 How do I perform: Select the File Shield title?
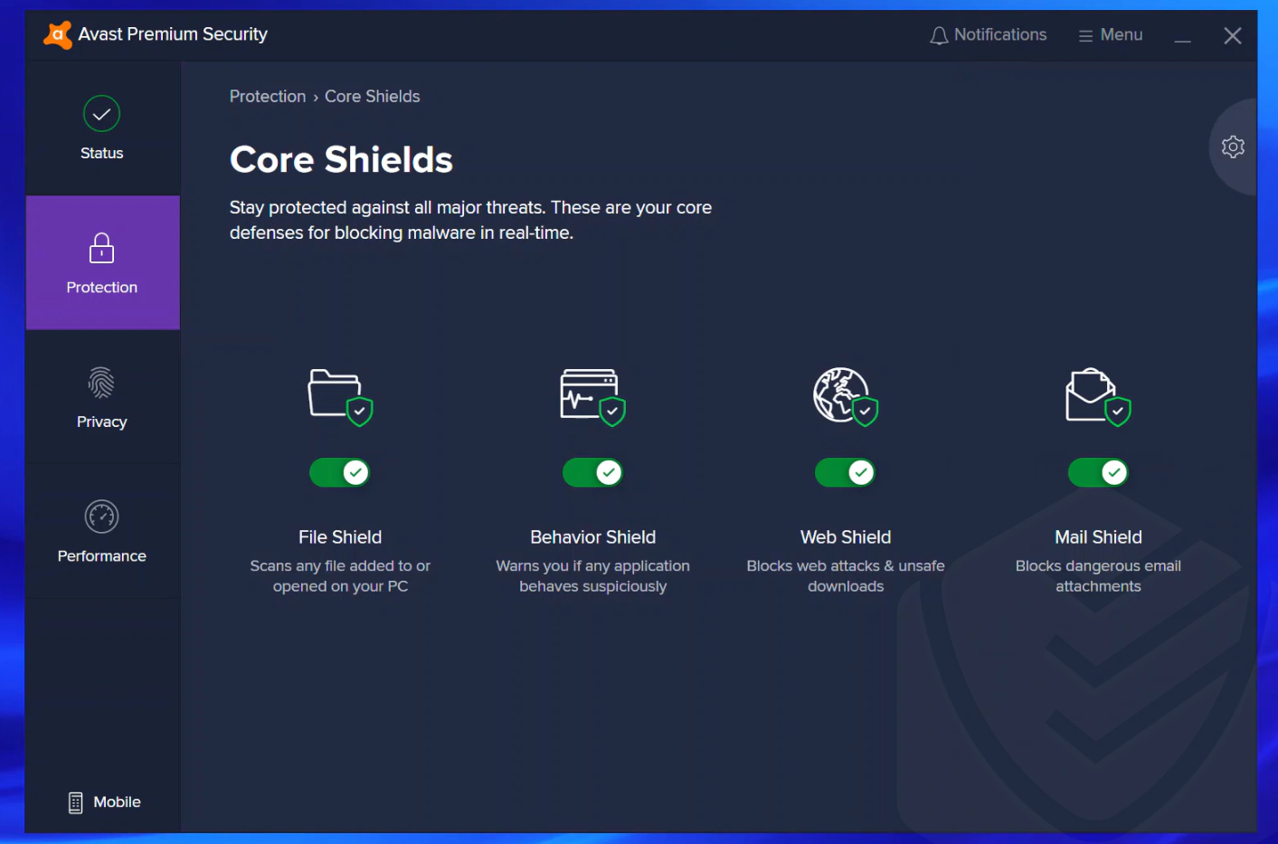point(340,537)
